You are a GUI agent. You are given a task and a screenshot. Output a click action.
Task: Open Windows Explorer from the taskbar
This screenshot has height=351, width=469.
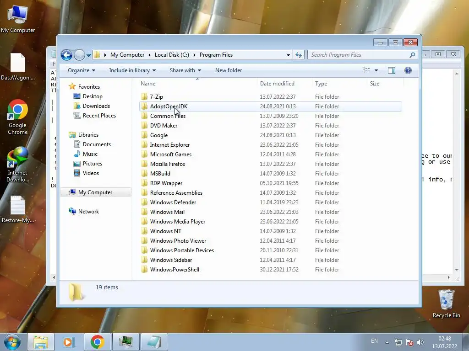coord(41,342)
